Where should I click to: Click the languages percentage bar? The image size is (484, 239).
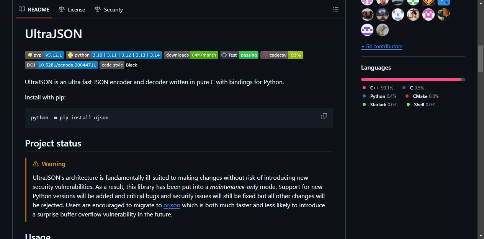point(413,80)
